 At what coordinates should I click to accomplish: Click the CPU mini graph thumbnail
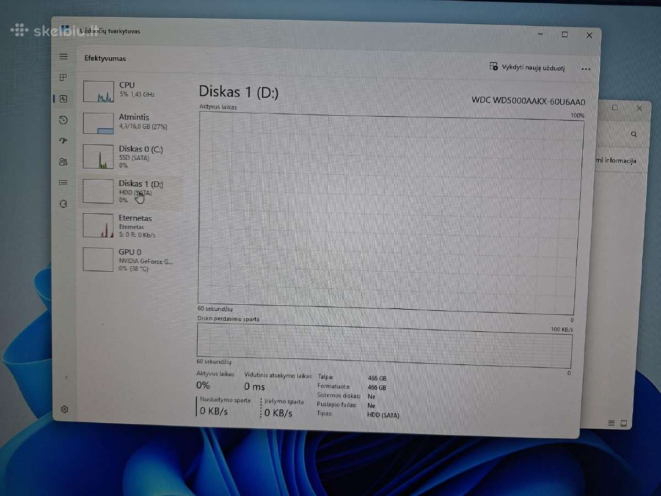98,91
